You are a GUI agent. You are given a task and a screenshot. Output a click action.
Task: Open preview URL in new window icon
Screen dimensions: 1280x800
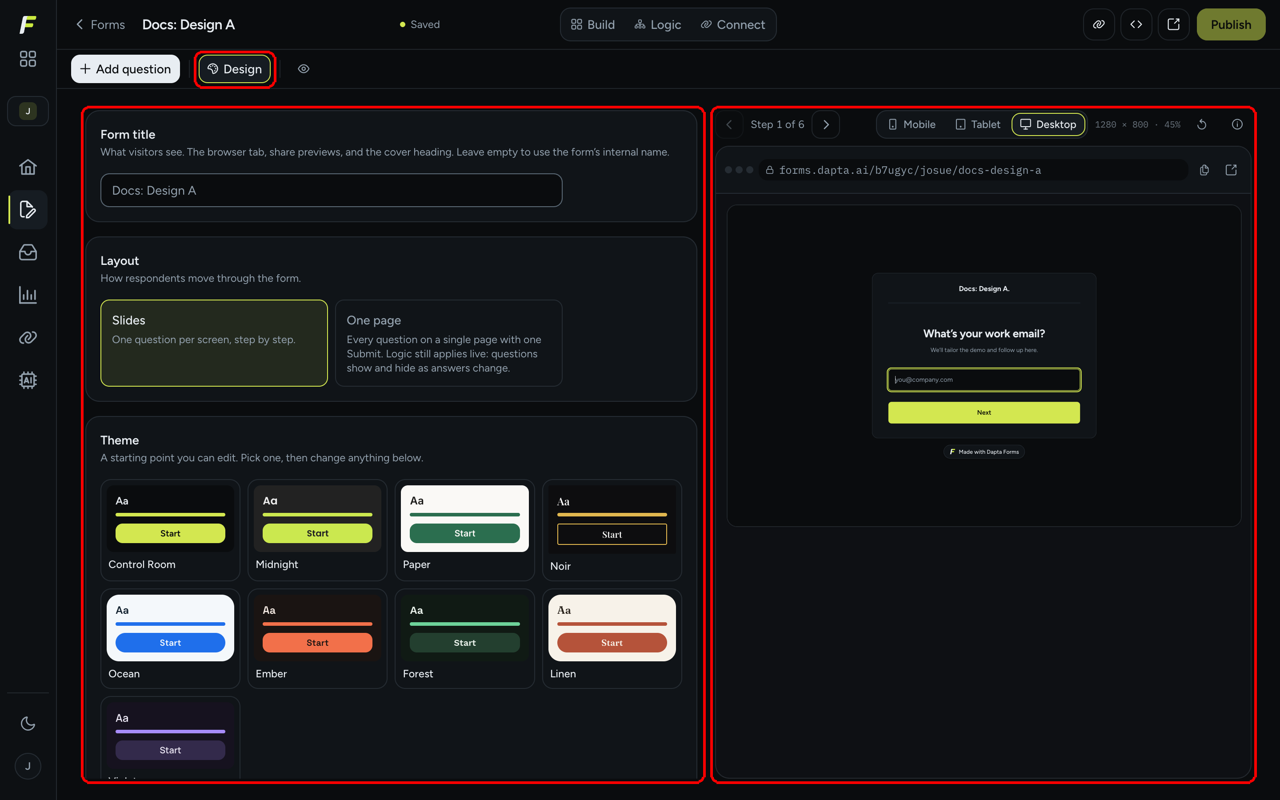pos(1231,170)
